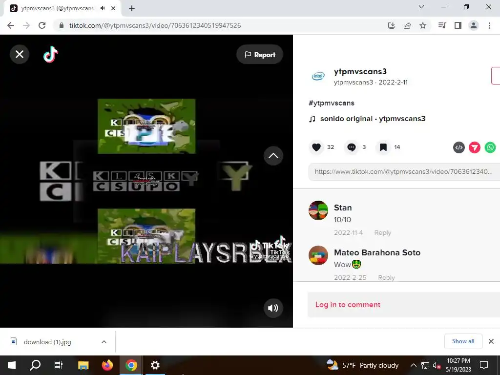This screenshot has height=375, width=500.
Task: Go to previous video with up chevron
Action: tap(273, 156)
